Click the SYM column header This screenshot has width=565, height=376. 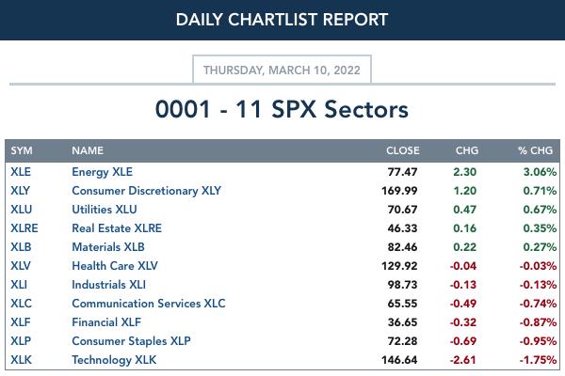coord(22,150)
